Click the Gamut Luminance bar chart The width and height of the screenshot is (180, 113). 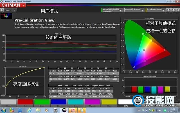[151, 86]
